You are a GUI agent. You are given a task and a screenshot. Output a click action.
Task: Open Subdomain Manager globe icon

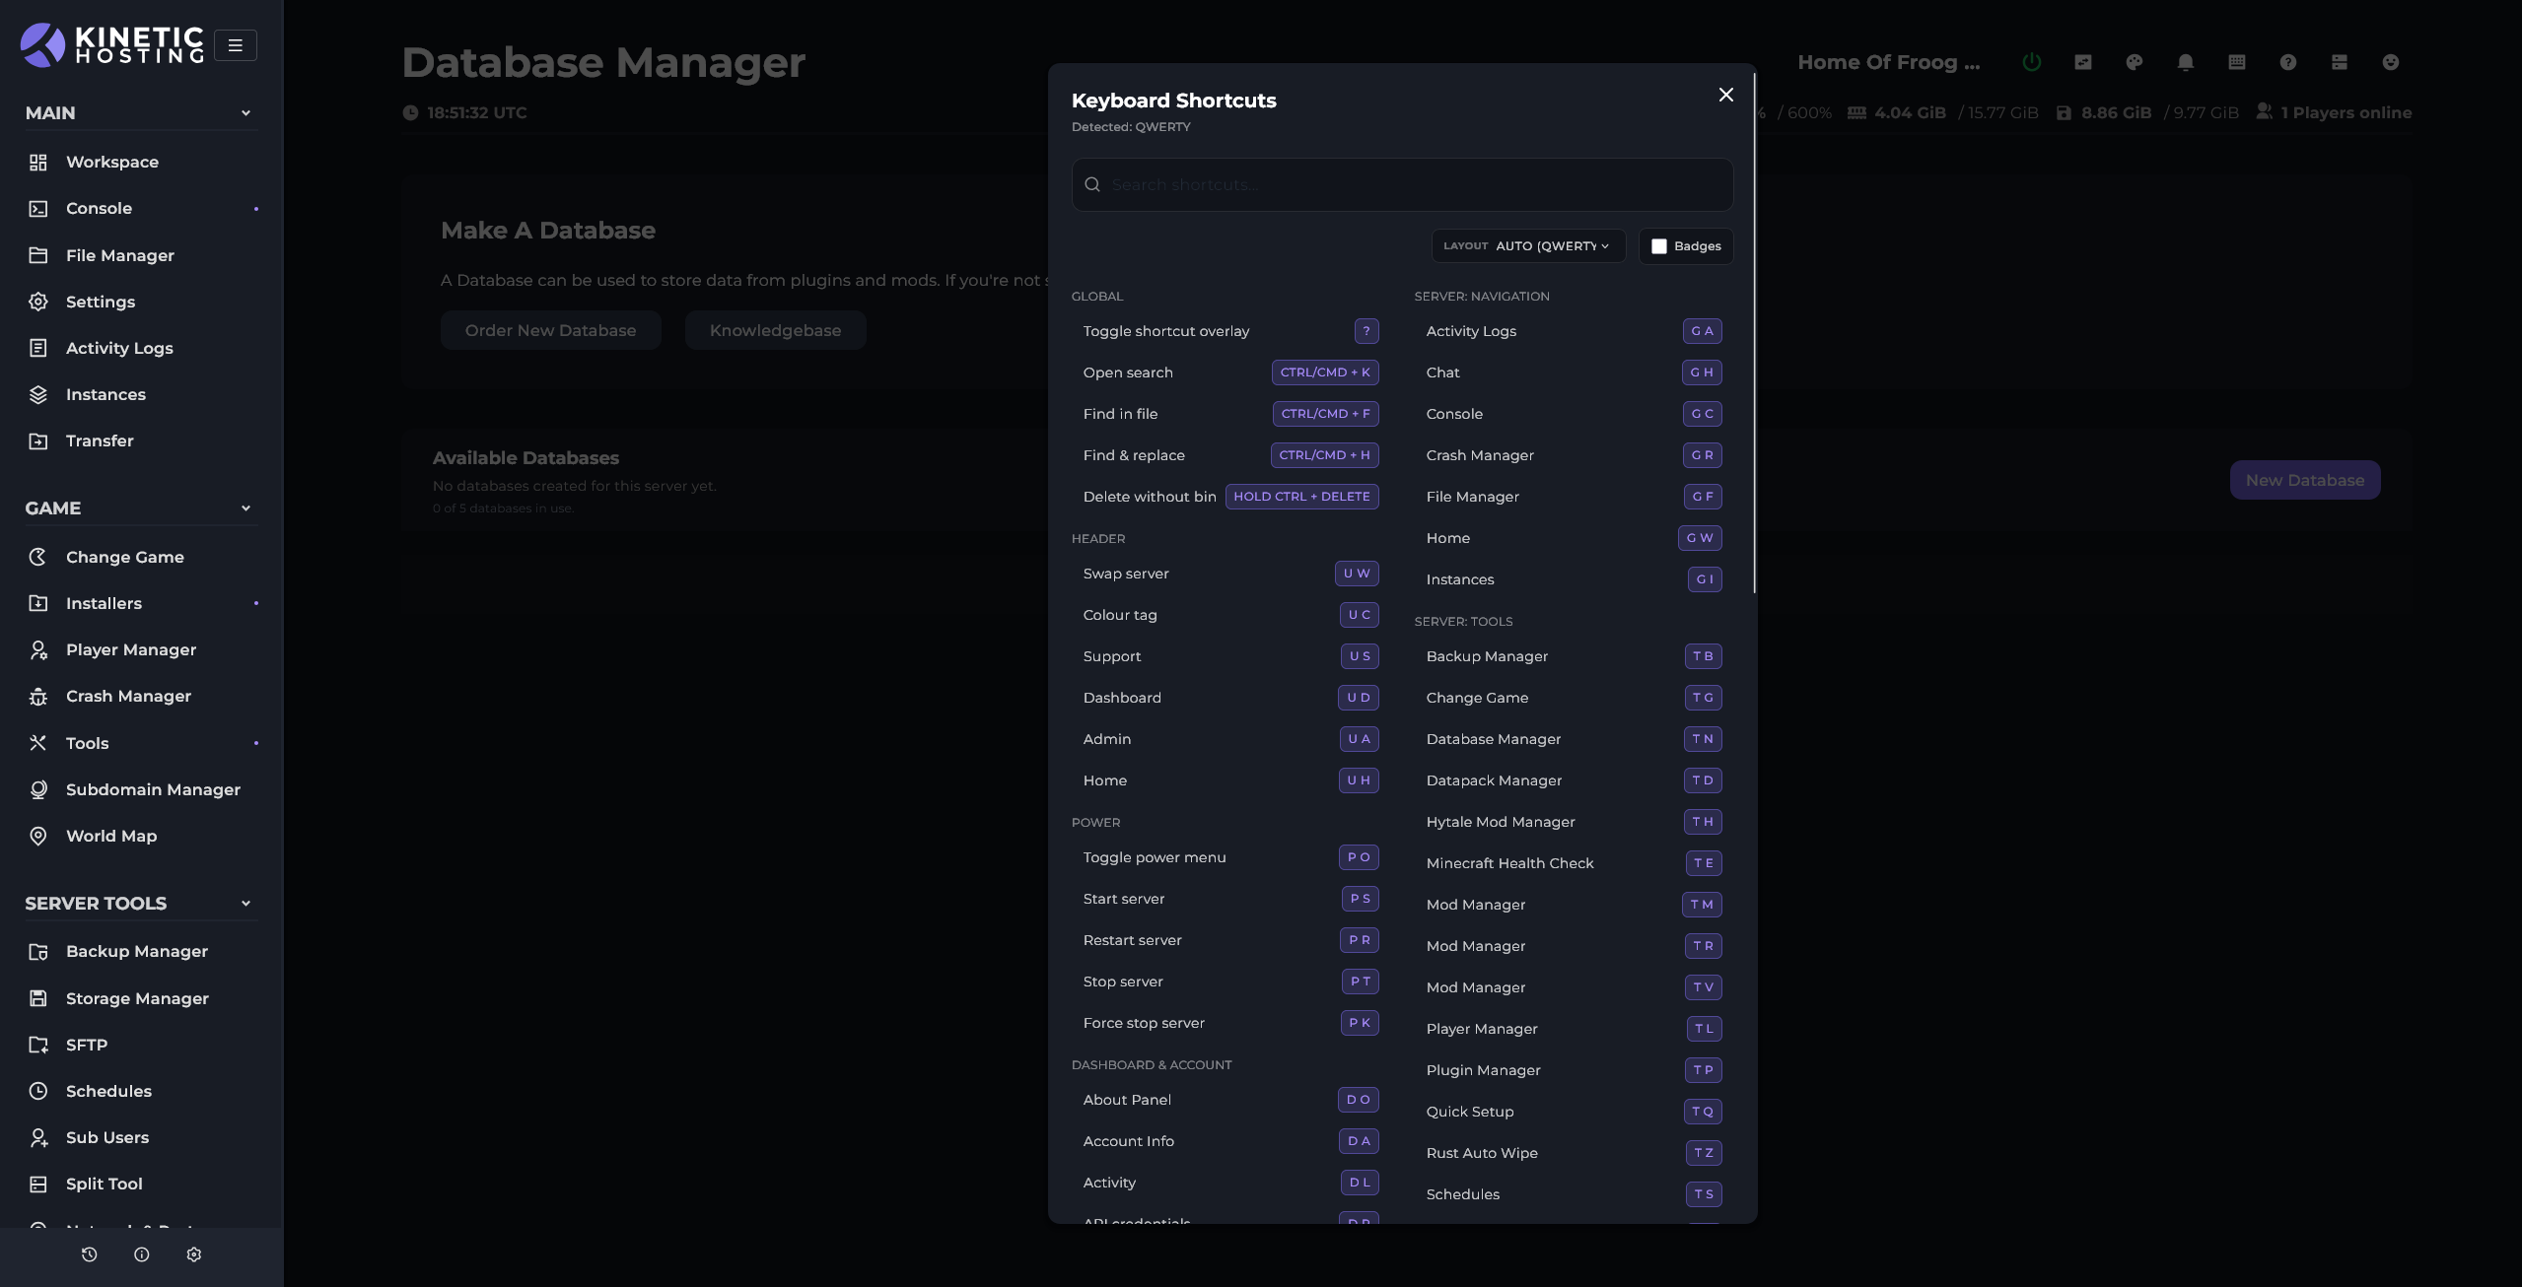coord(38,789)
